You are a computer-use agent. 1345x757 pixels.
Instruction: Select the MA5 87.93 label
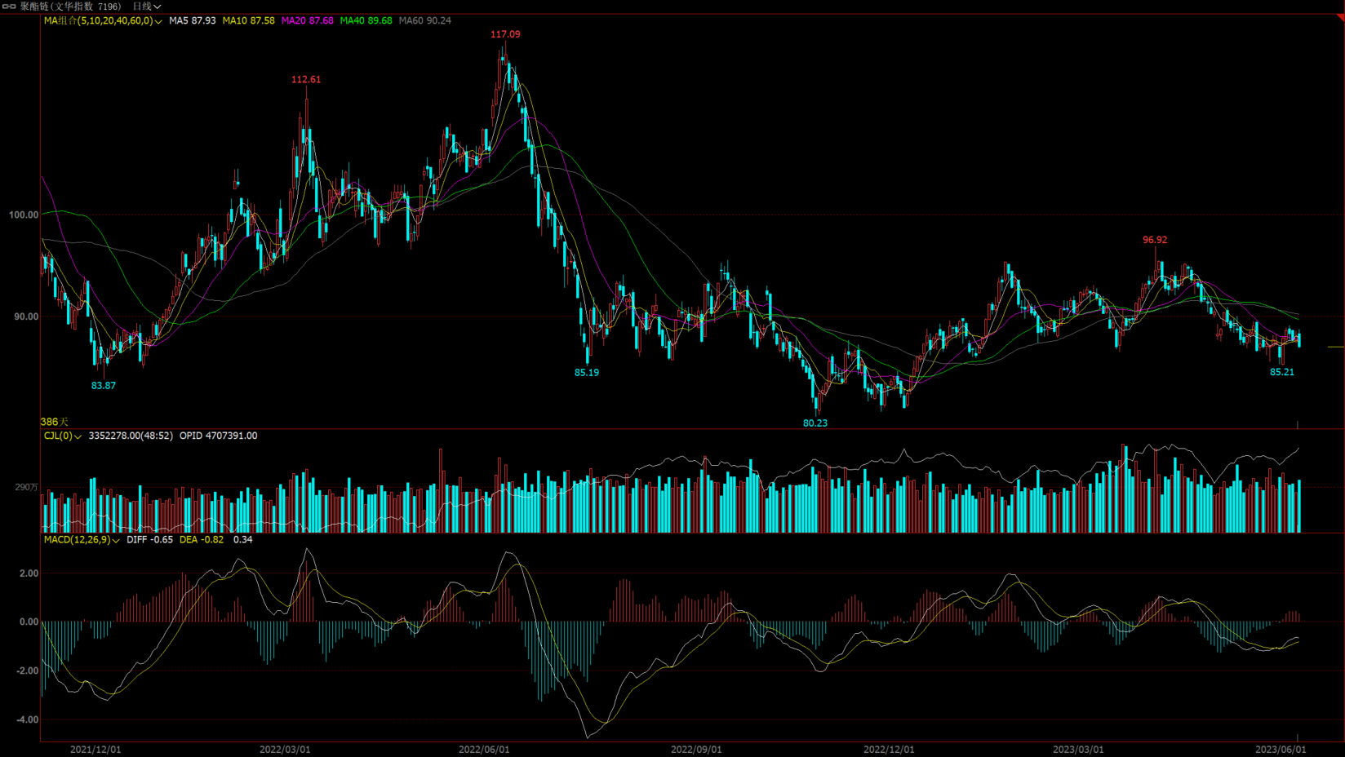tap(193, 20)
